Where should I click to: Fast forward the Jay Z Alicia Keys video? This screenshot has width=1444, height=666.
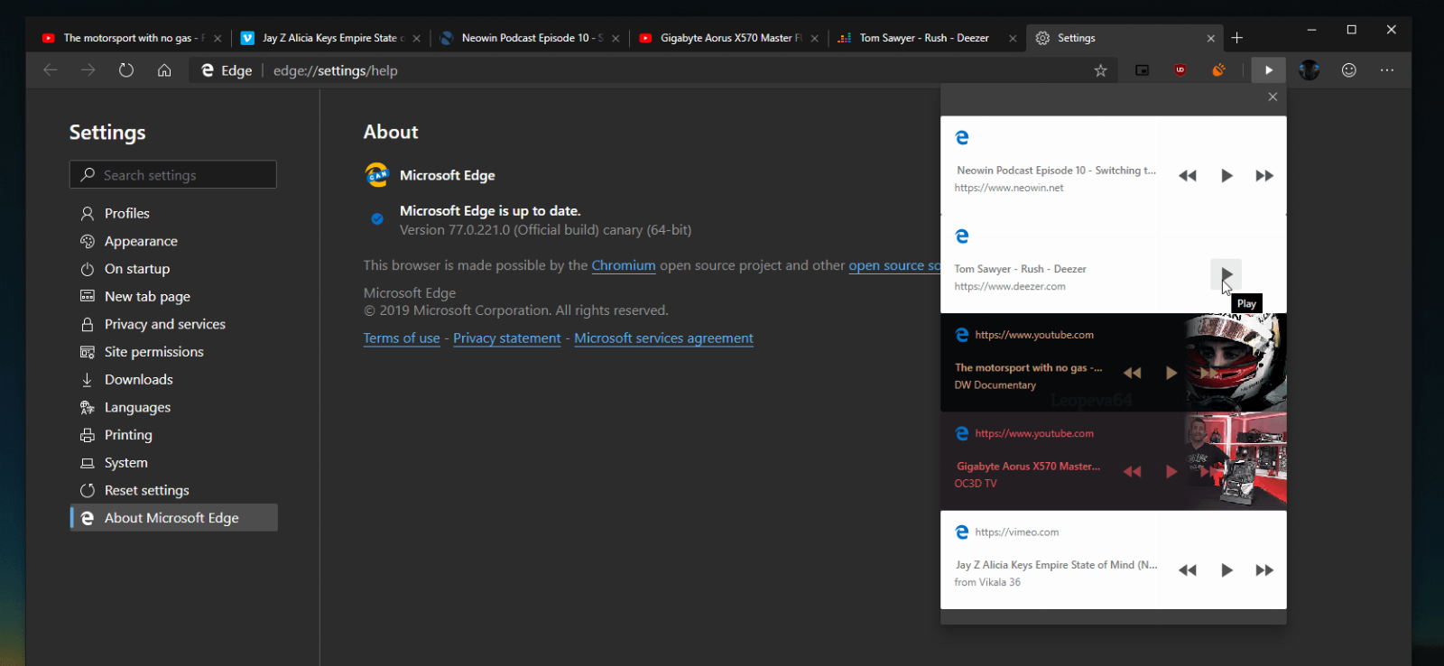[1264, 570]
